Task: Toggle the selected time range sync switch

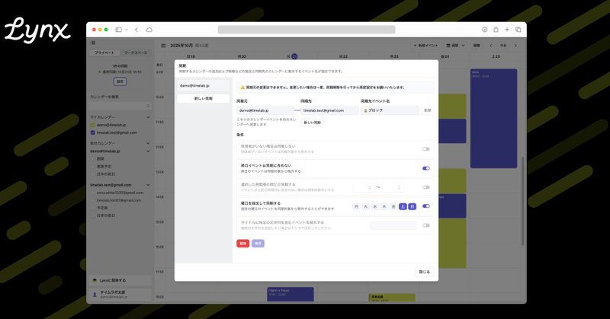Action: click(426, 187)
